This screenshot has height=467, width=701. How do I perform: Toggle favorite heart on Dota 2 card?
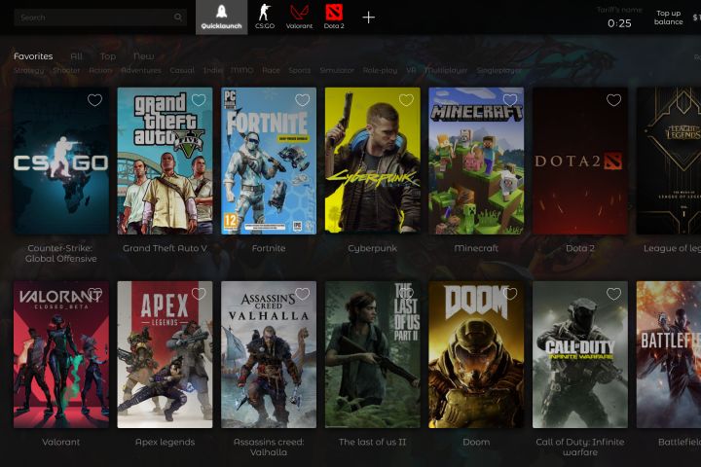coord(613,100)
